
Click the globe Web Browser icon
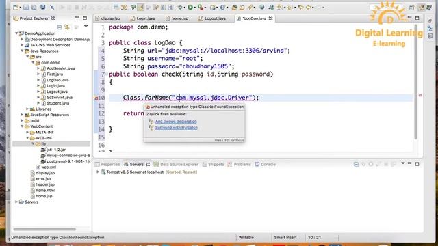pos(261,8)
